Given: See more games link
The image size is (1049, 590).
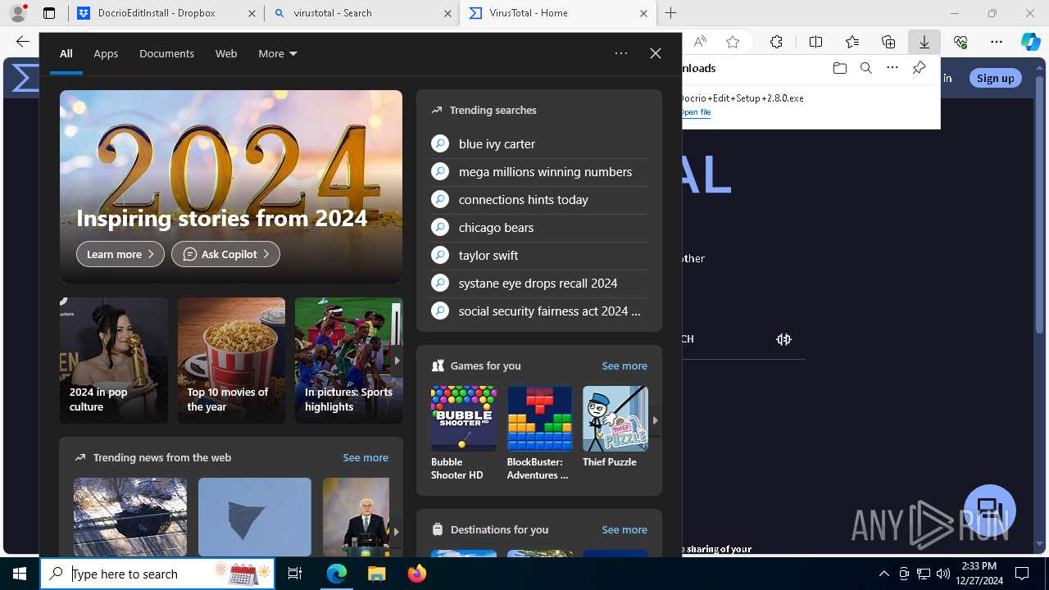Looking at the screenshot, I should tap(624, 365).
